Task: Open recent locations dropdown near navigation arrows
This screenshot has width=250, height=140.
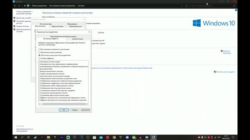Action: [x=22, y=6]
